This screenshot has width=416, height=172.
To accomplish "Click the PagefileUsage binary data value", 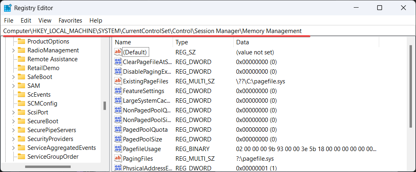I will [306, 149].
